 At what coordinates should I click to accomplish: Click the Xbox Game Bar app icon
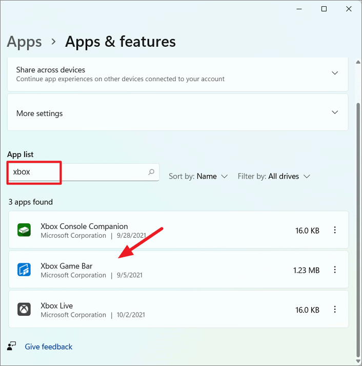pos(25,269)
